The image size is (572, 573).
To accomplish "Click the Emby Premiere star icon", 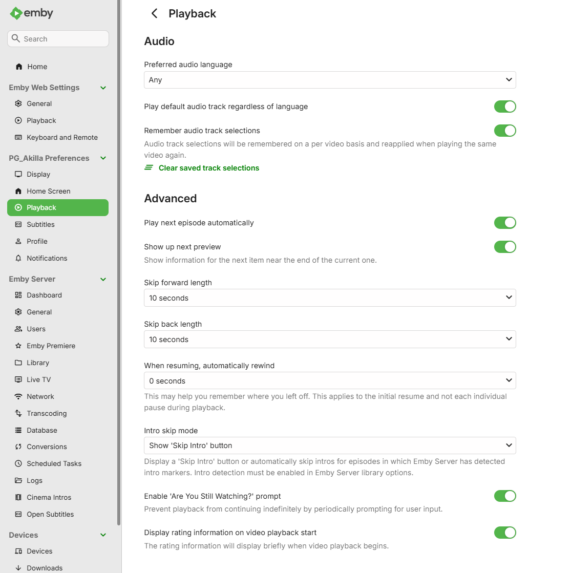I will [18, 346].
